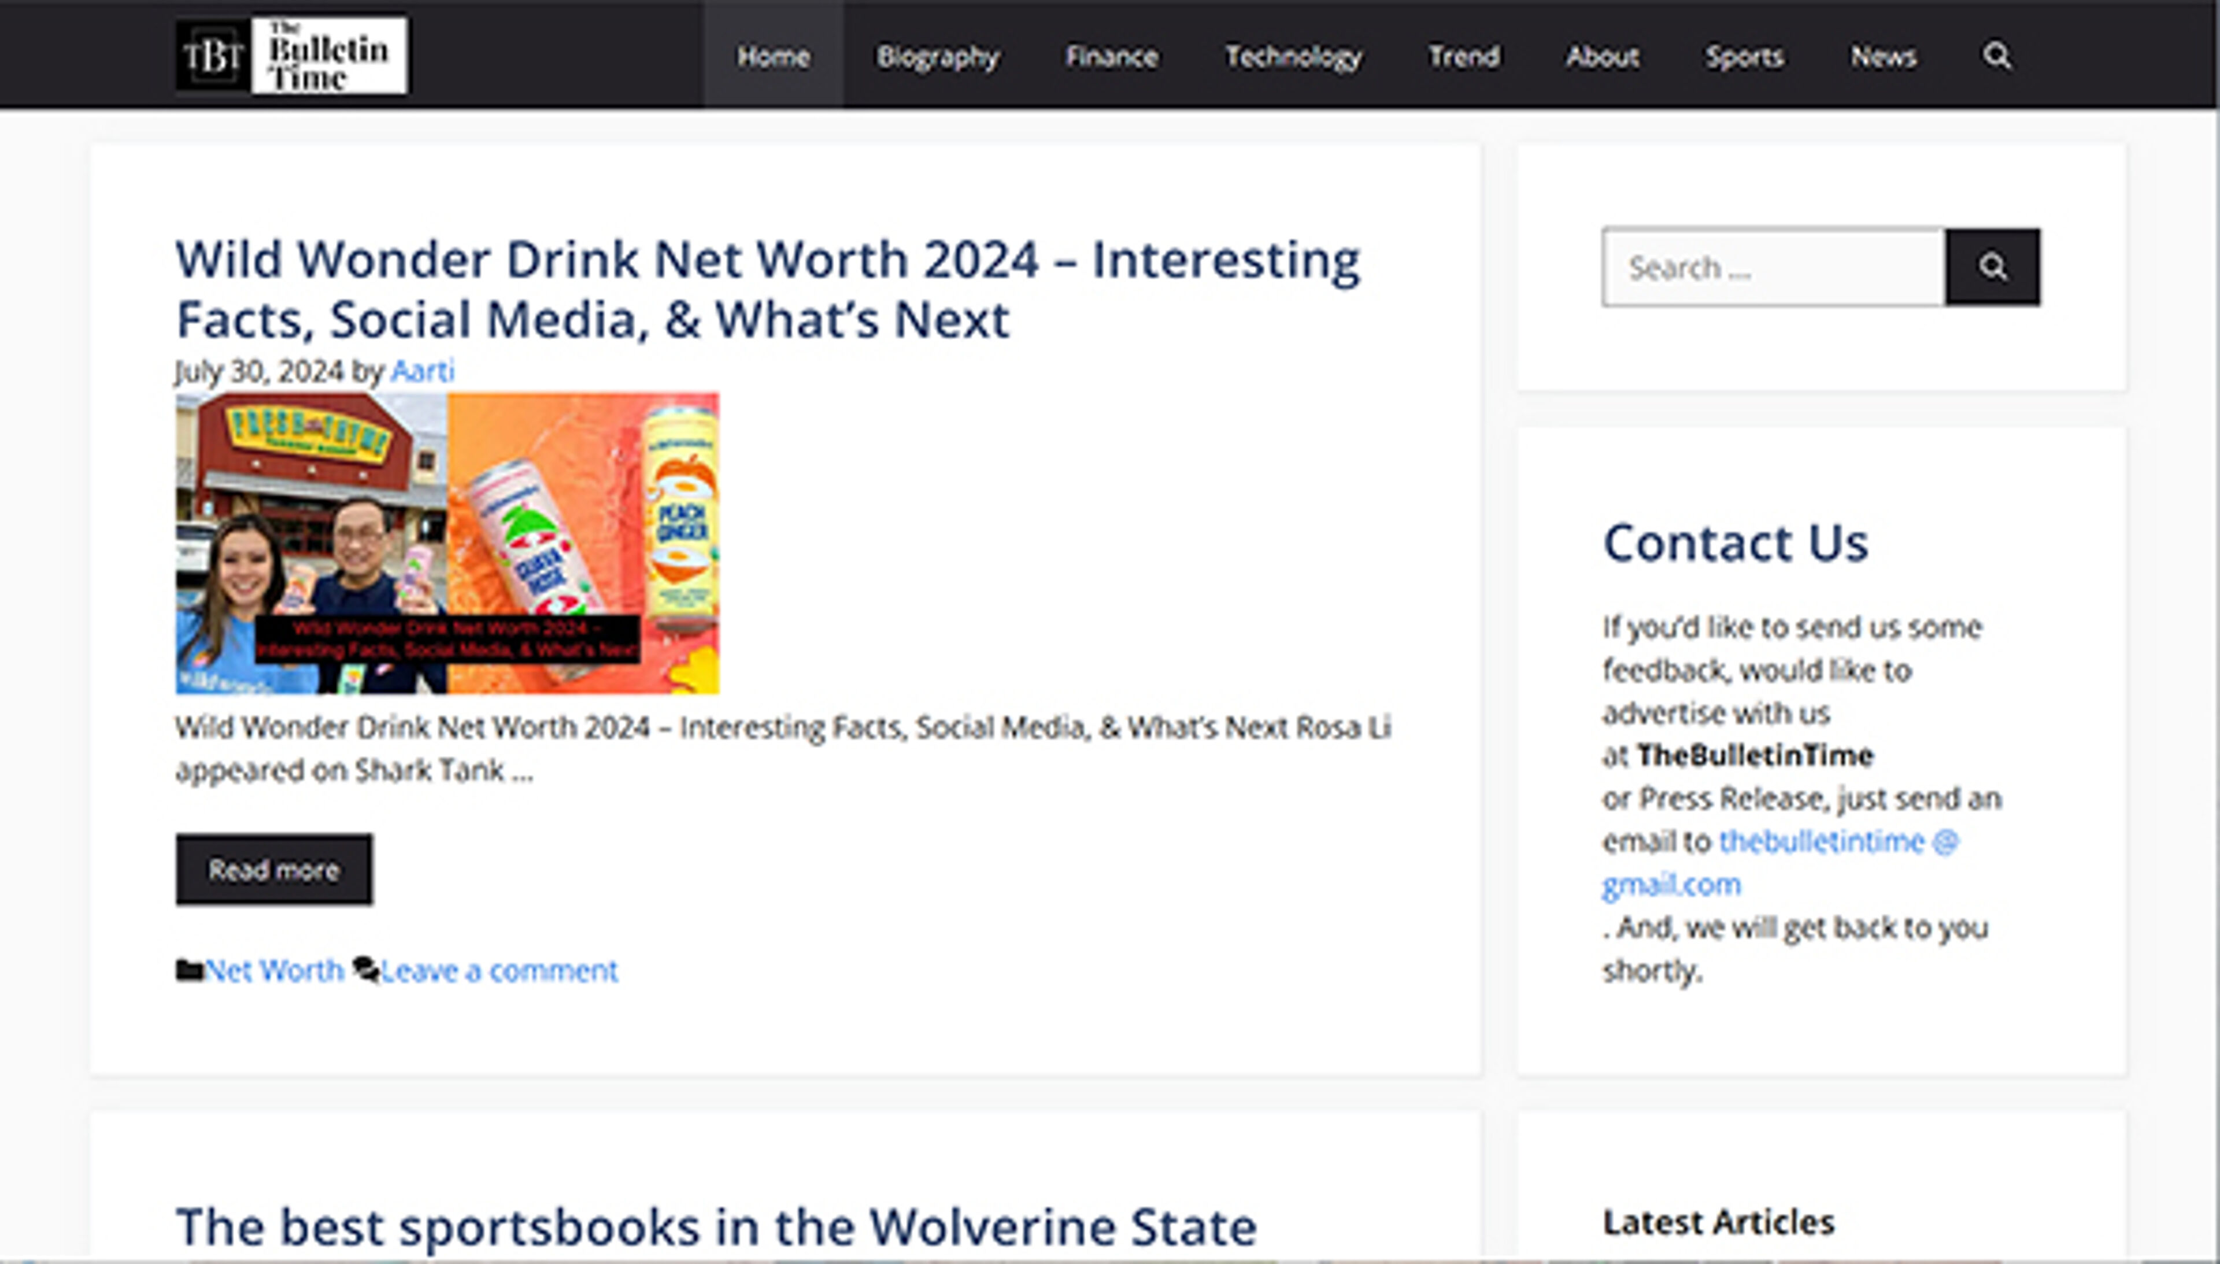Open the Technology section
This screenshot has height=1264, width=2220.
pyautogui.click(x=1293, y=57)
